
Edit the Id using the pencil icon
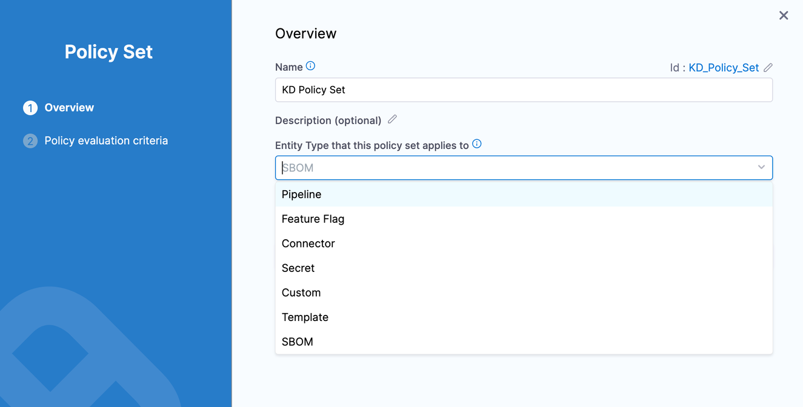(x=768, y=67)
